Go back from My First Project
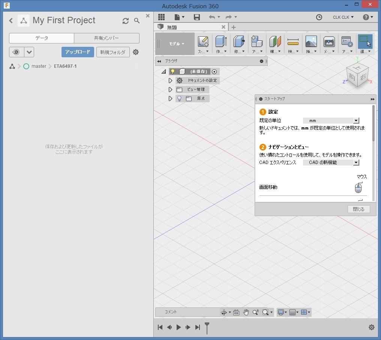This screenshot has height=340, width=381. coord(11,20)
